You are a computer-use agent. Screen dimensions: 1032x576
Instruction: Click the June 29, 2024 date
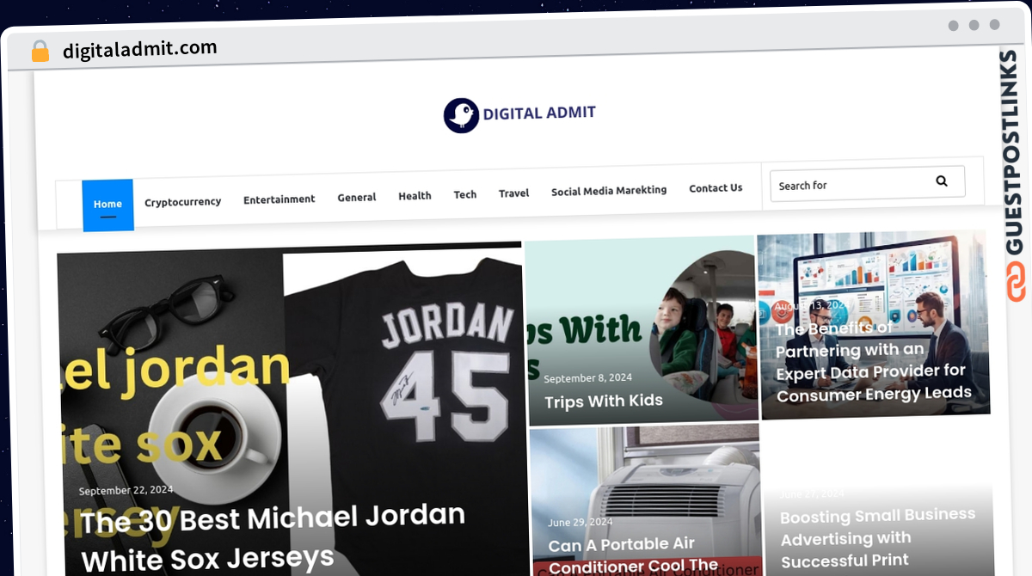click(580, 523)
